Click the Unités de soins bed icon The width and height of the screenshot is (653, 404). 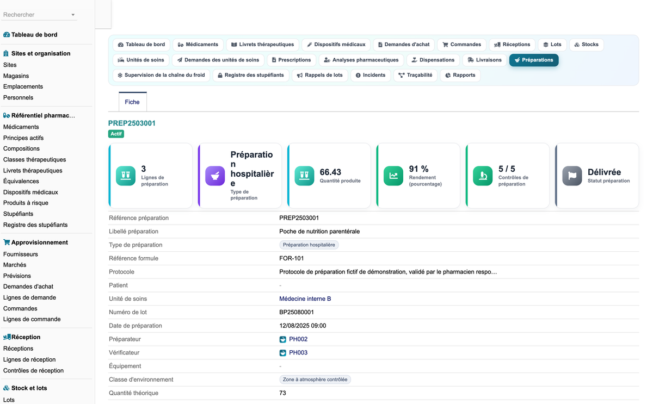click(x=121, y=60)
